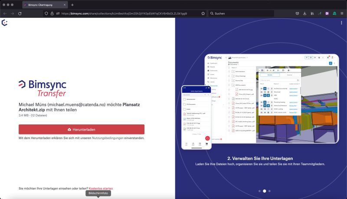Screen dimensions: 347x199
Task: Click the green account avatar icon
Action: point(334,13)
